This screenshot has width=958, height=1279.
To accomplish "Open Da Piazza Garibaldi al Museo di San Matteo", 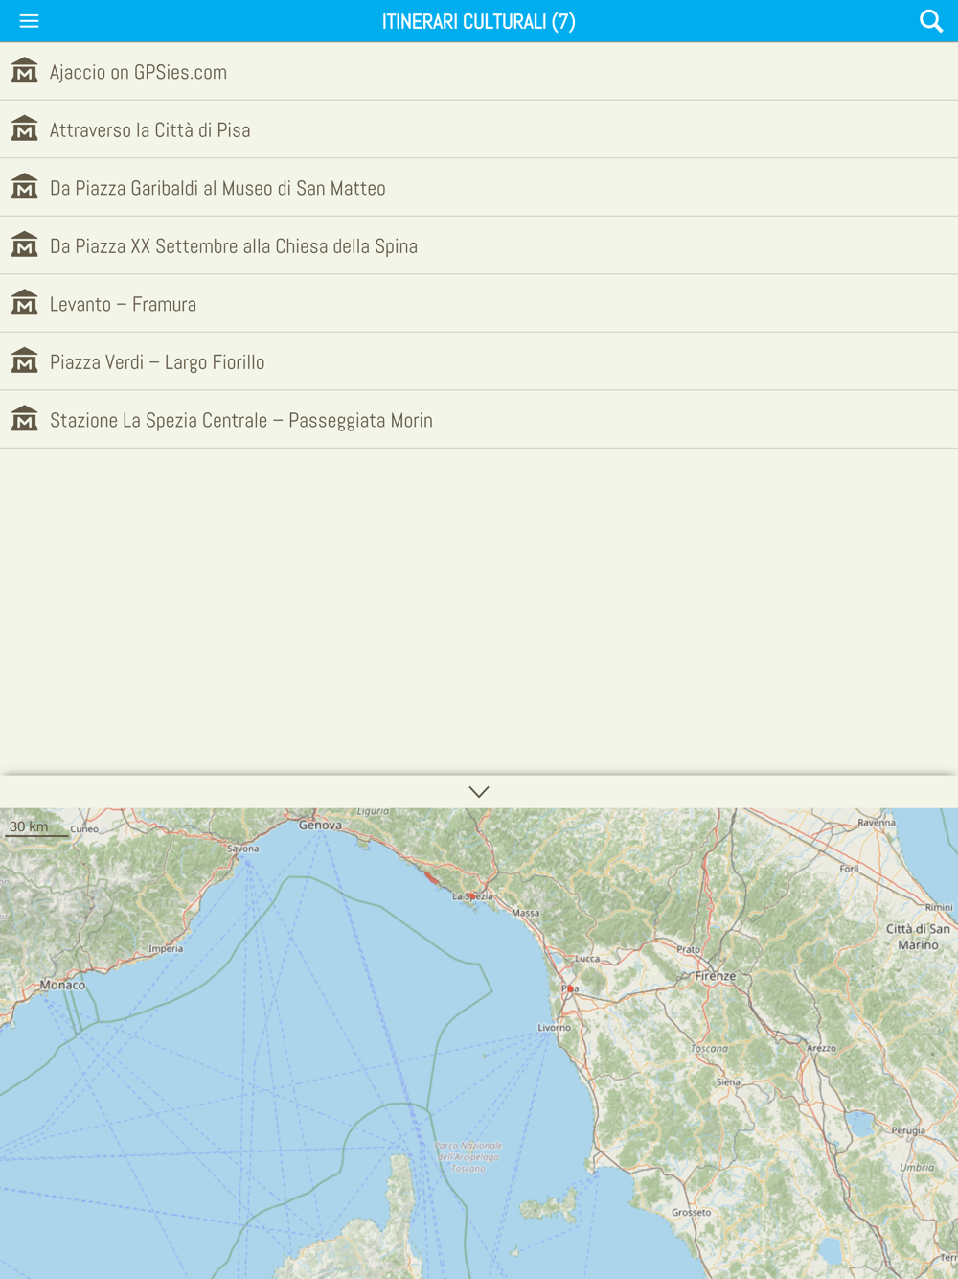I will pos(217,188).
